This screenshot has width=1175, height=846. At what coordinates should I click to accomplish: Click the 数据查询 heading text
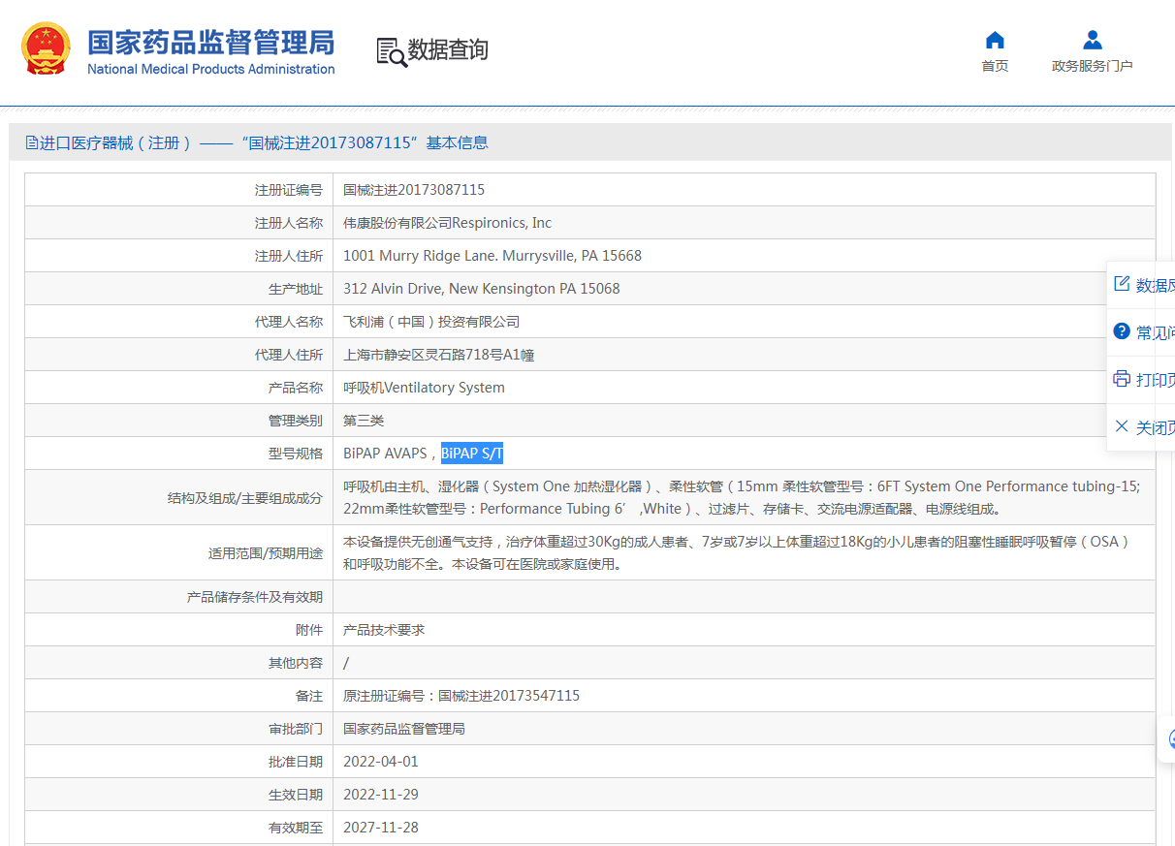click(448, 50)
